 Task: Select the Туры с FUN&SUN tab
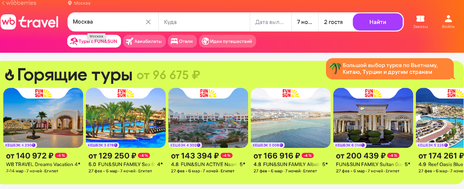click(94, 41)
